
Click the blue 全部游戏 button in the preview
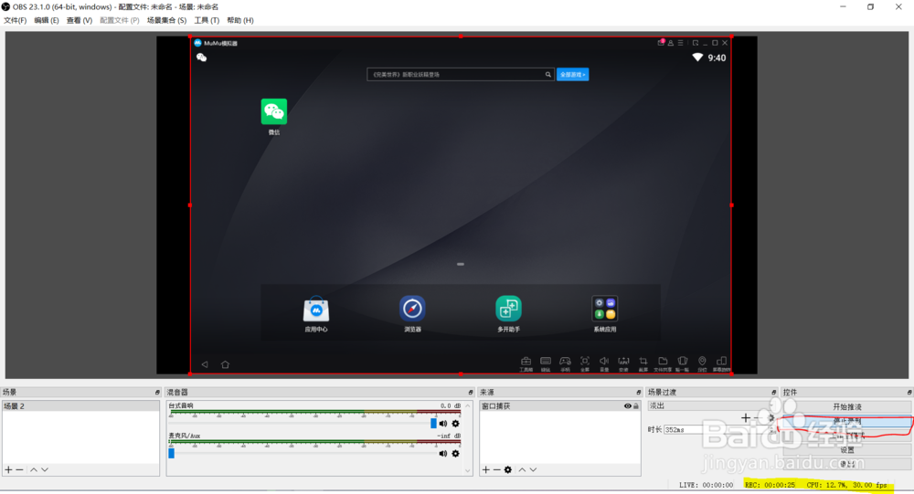[572, 75]
